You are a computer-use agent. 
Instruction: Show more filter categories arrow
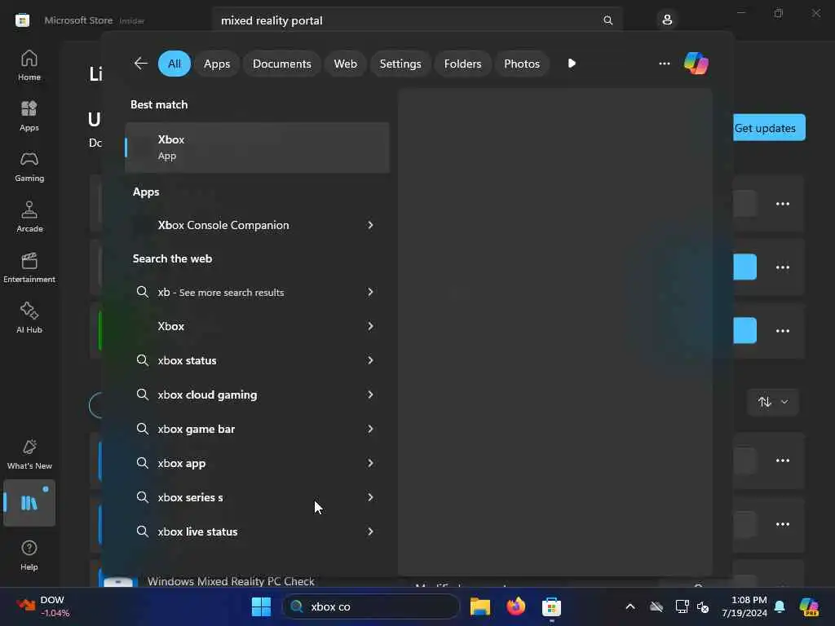(x=572, y=64)
